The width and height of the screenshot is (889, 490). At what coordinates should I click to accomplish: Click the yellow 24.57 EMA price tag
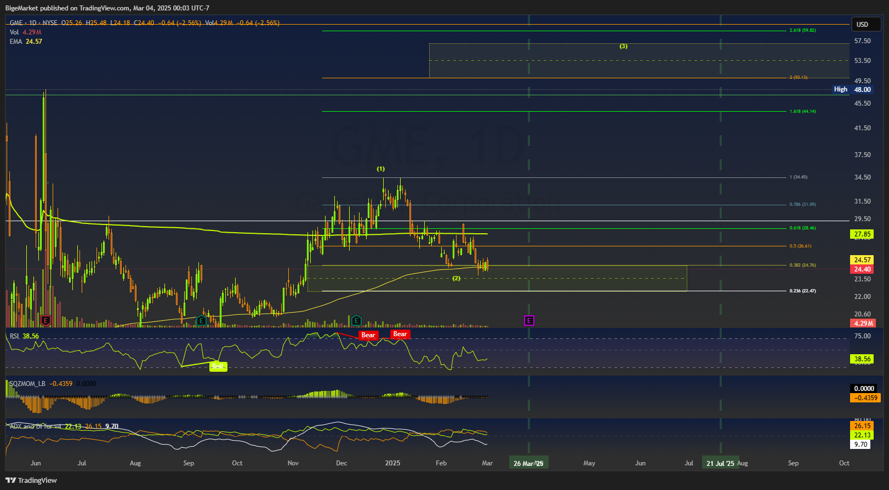point(863,260)
